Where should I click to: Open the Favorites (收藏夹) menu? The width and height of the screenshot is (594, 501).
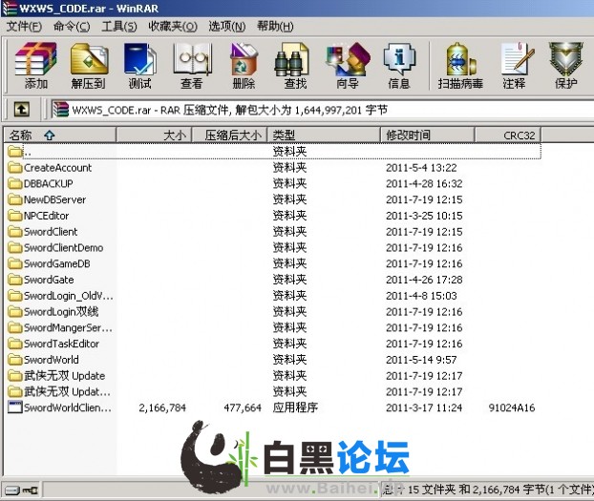(x=173, y=27)
